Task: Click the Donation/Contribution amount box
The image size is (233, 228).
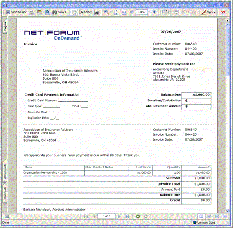Action: [x=196, y=101]
